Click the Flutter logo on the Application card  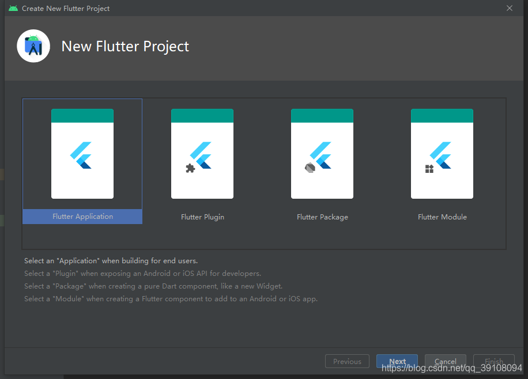pyautogui.click(x=81, y=155)
